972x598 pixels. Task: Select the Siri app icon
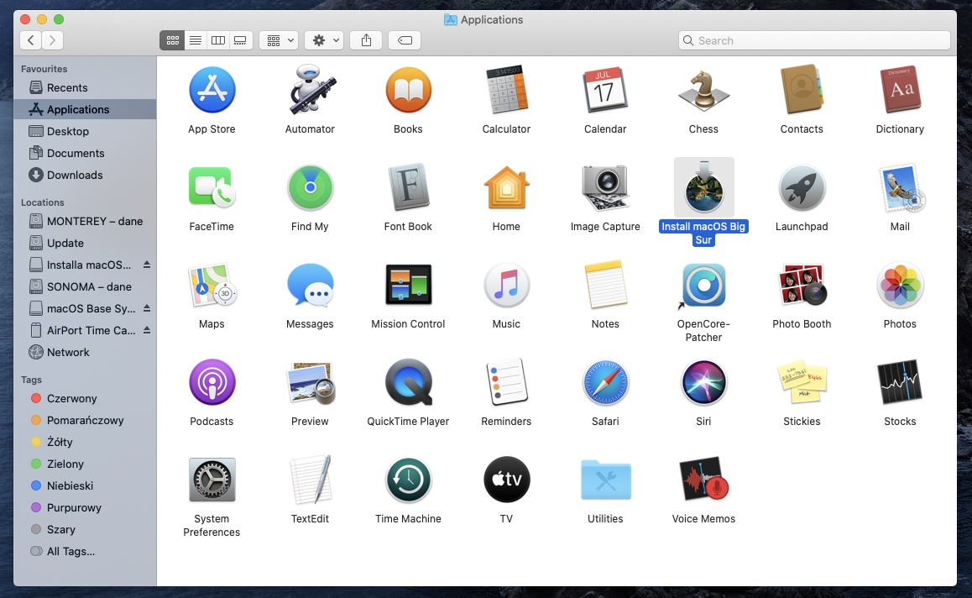[x=703, y=383]
